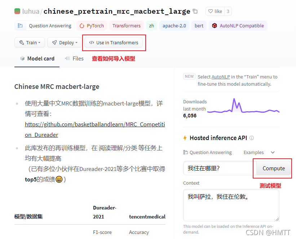Select the bert tag
Screen dimensions: 296x239
[x=199, y=26]
